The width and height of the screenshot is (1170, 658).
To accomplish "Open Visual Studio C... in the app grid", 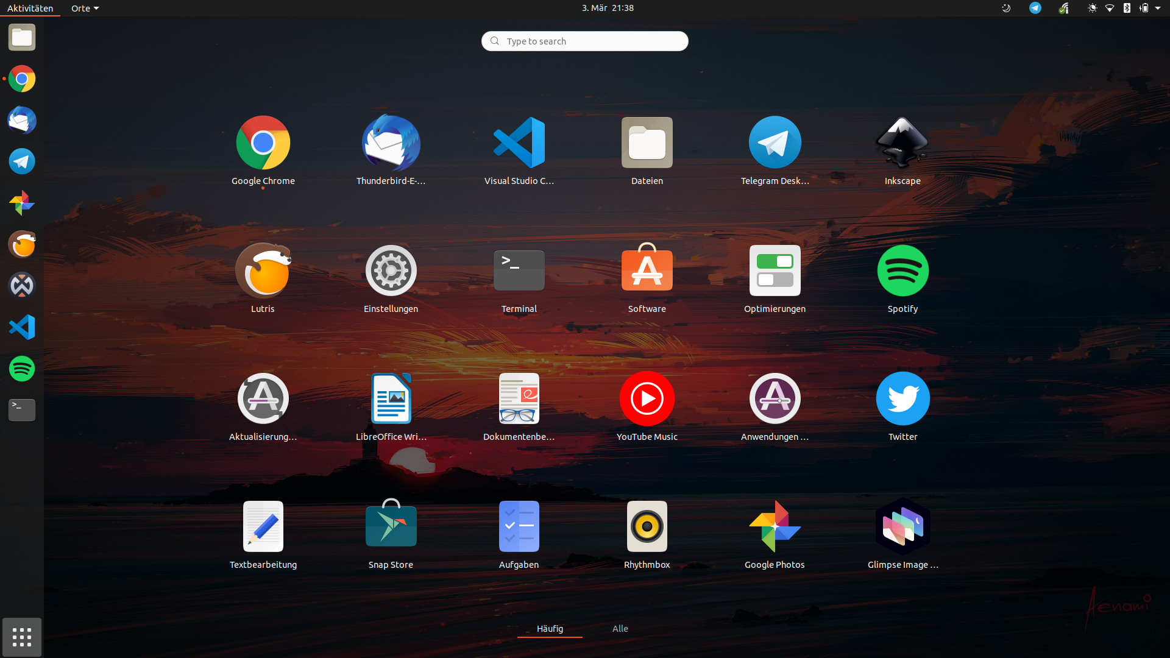I will pos(519,143).
